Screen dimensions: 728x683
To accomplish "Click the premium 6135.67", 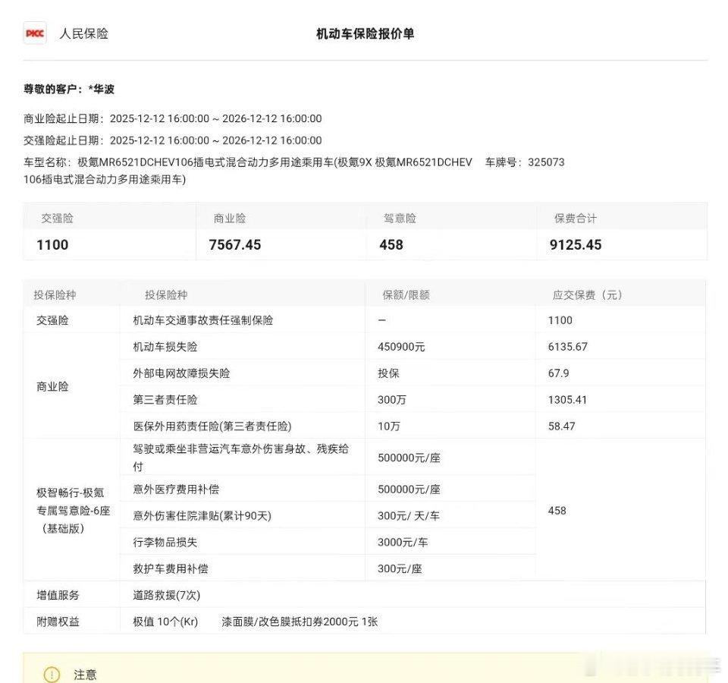I will 567,347.
